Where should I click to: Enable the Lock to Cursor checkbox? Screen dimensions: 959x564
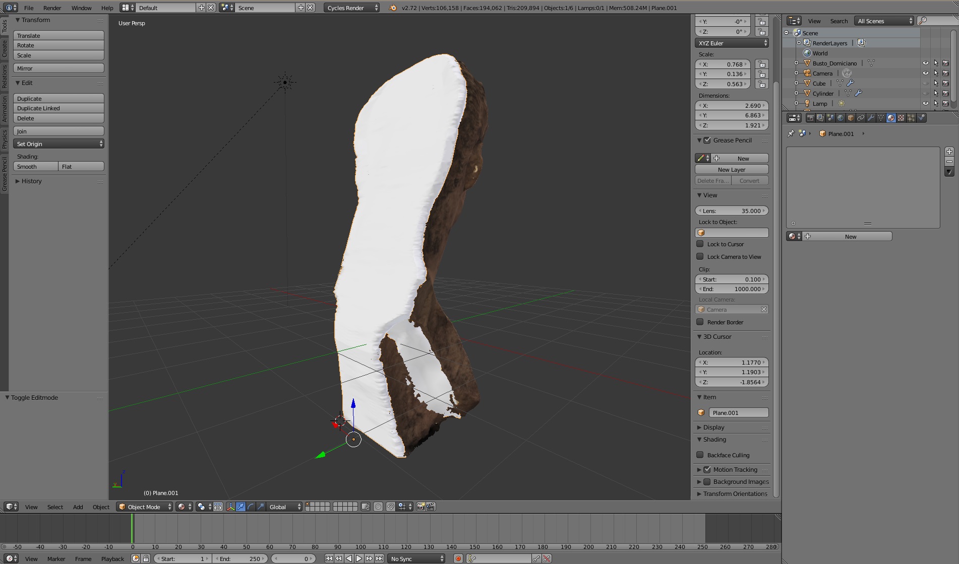pos(700,244)
